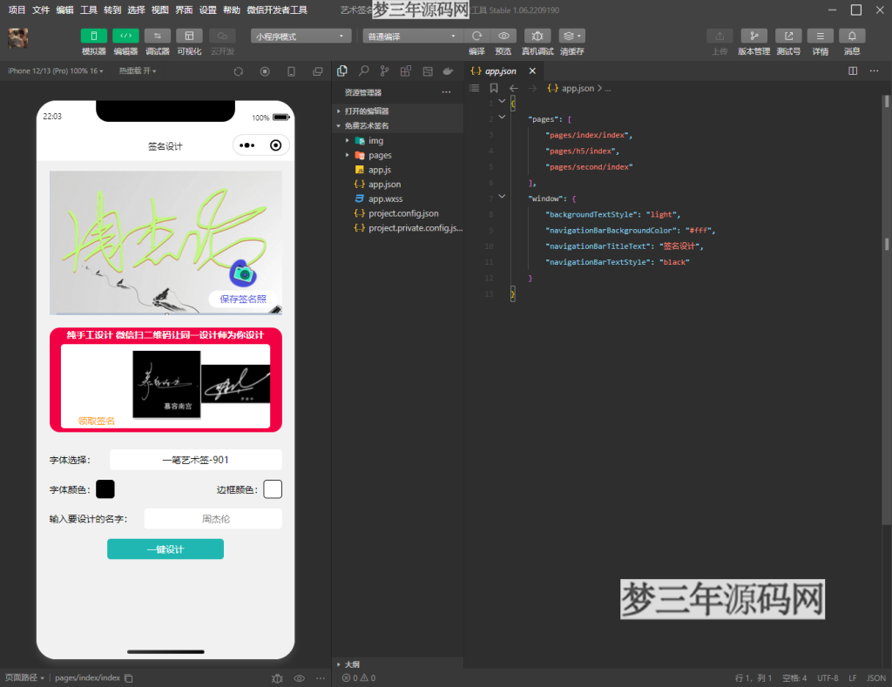Click the black 字体颜色 color swatch

[105, 489]
